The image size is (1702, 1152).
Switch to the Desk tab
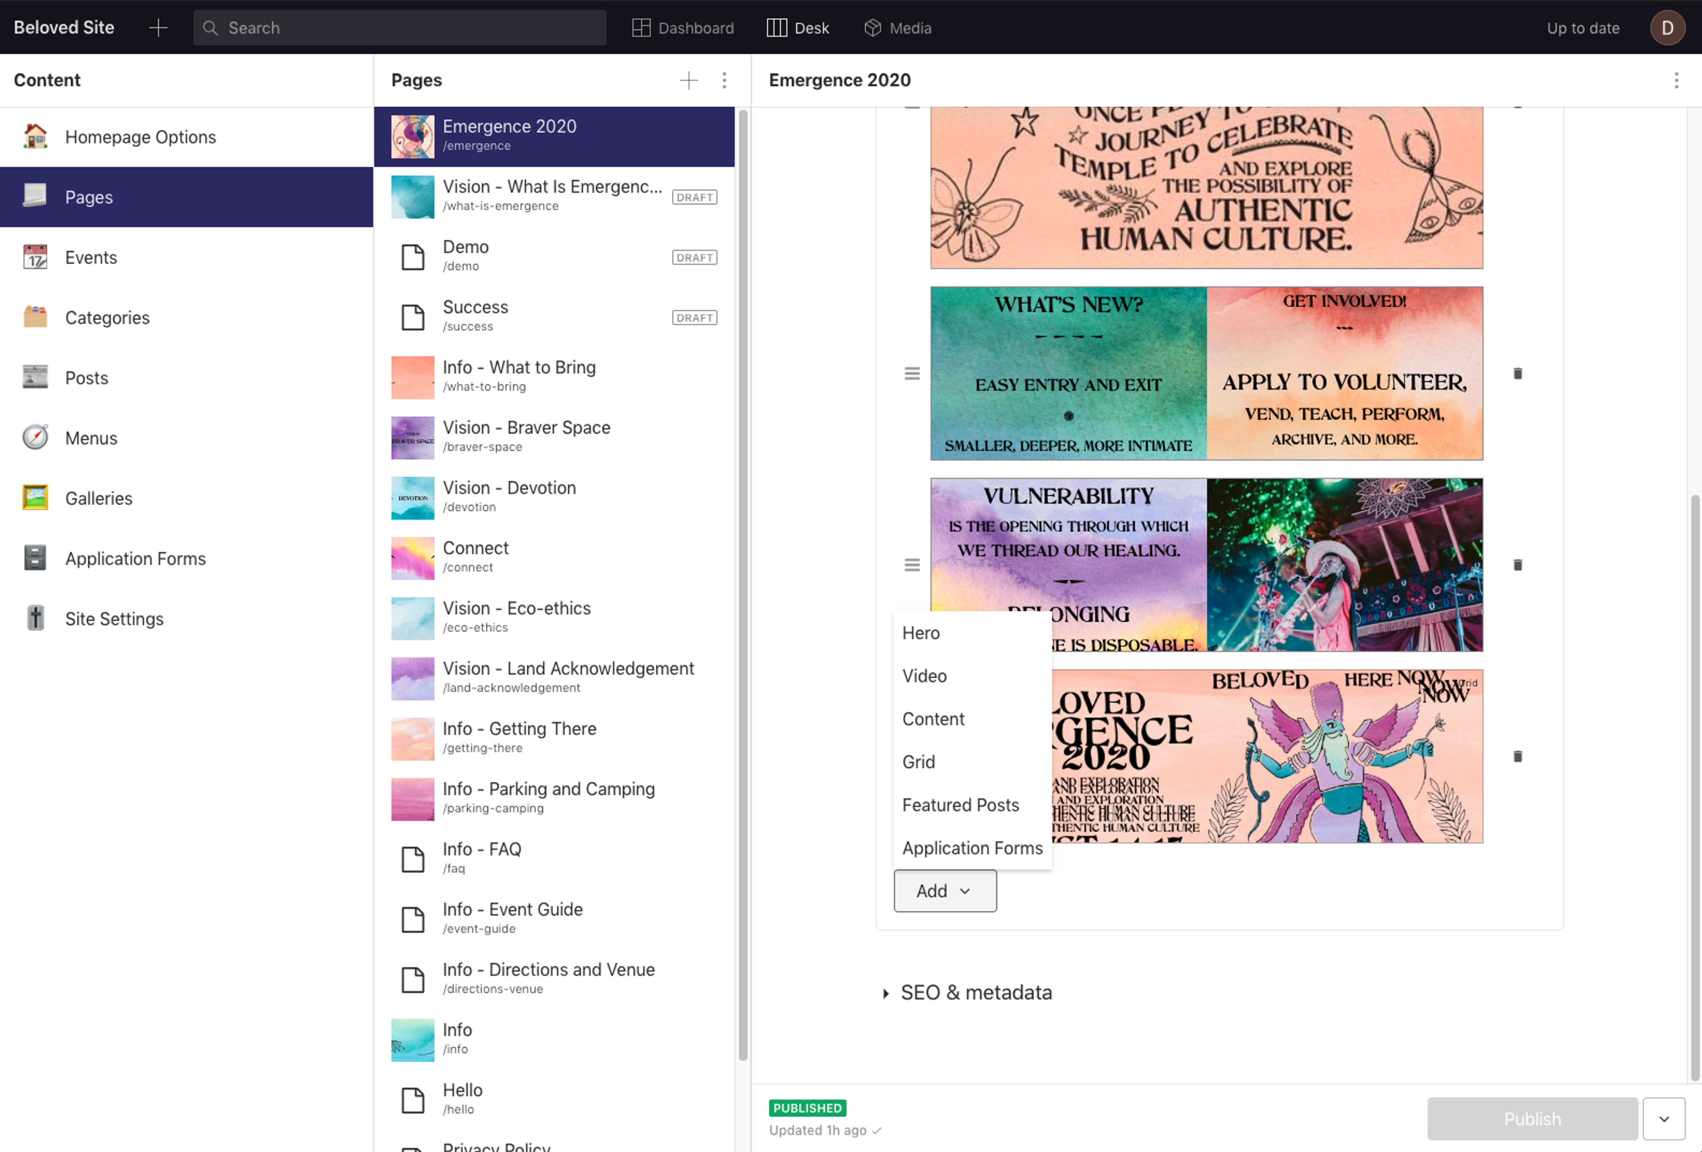(797, 28)
